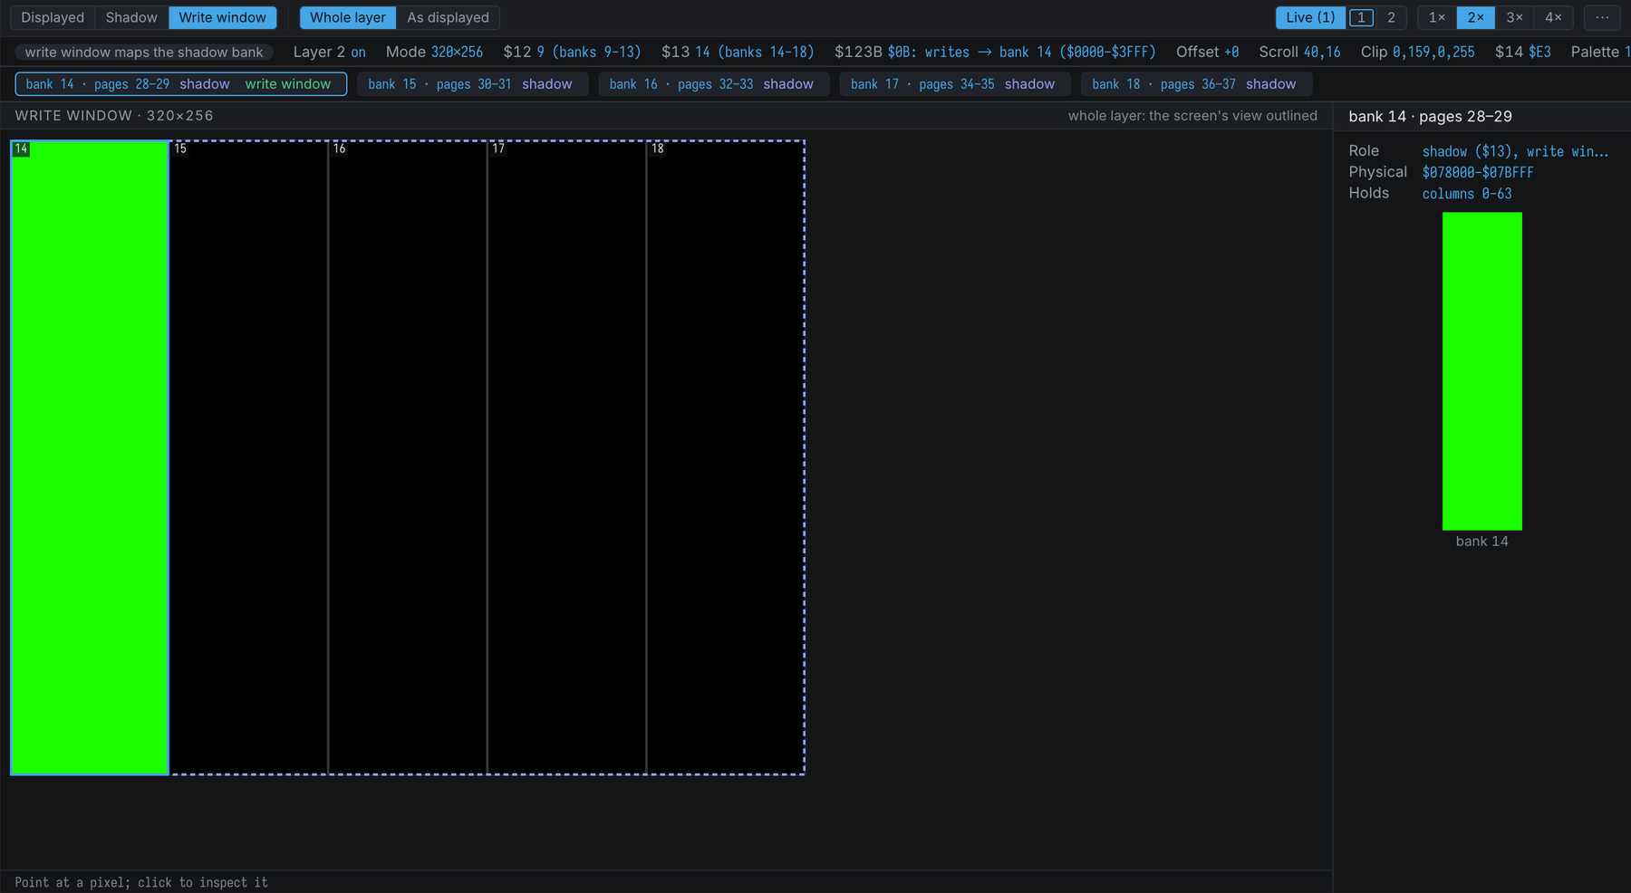Click the bank 15 label in canvas
This screenshot has width=1631, height=893.
(180, 149)
